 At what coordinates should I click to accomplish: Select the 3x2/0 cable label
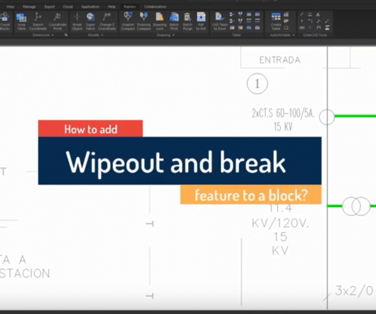354,291
